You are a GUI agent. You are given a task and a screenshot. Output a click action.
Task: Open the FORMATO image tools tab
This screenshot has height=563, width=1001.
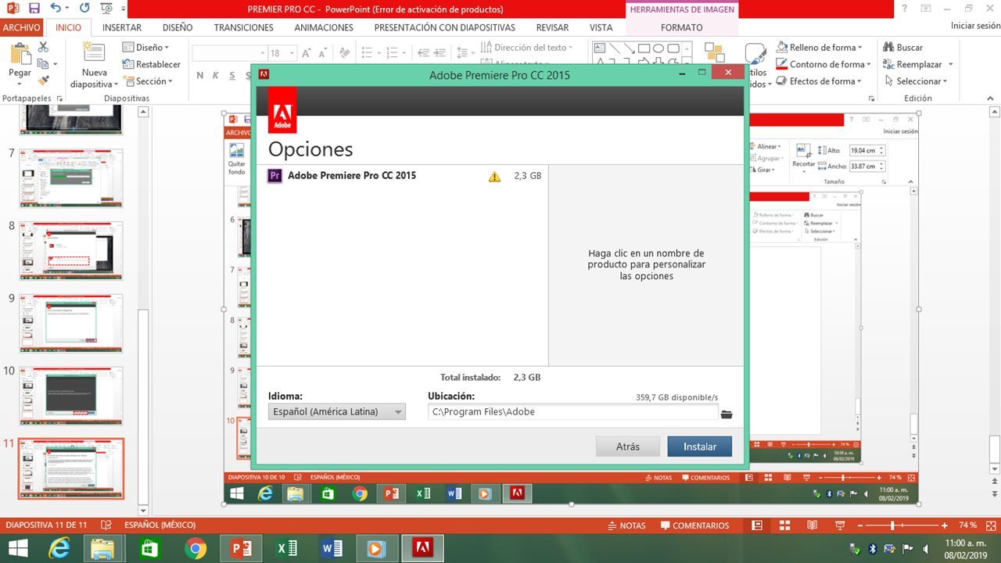click(x=682, y=27)
